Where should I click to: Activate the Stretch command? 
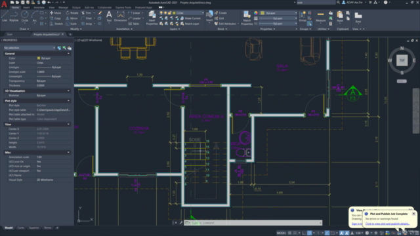(x=56, y=24)
